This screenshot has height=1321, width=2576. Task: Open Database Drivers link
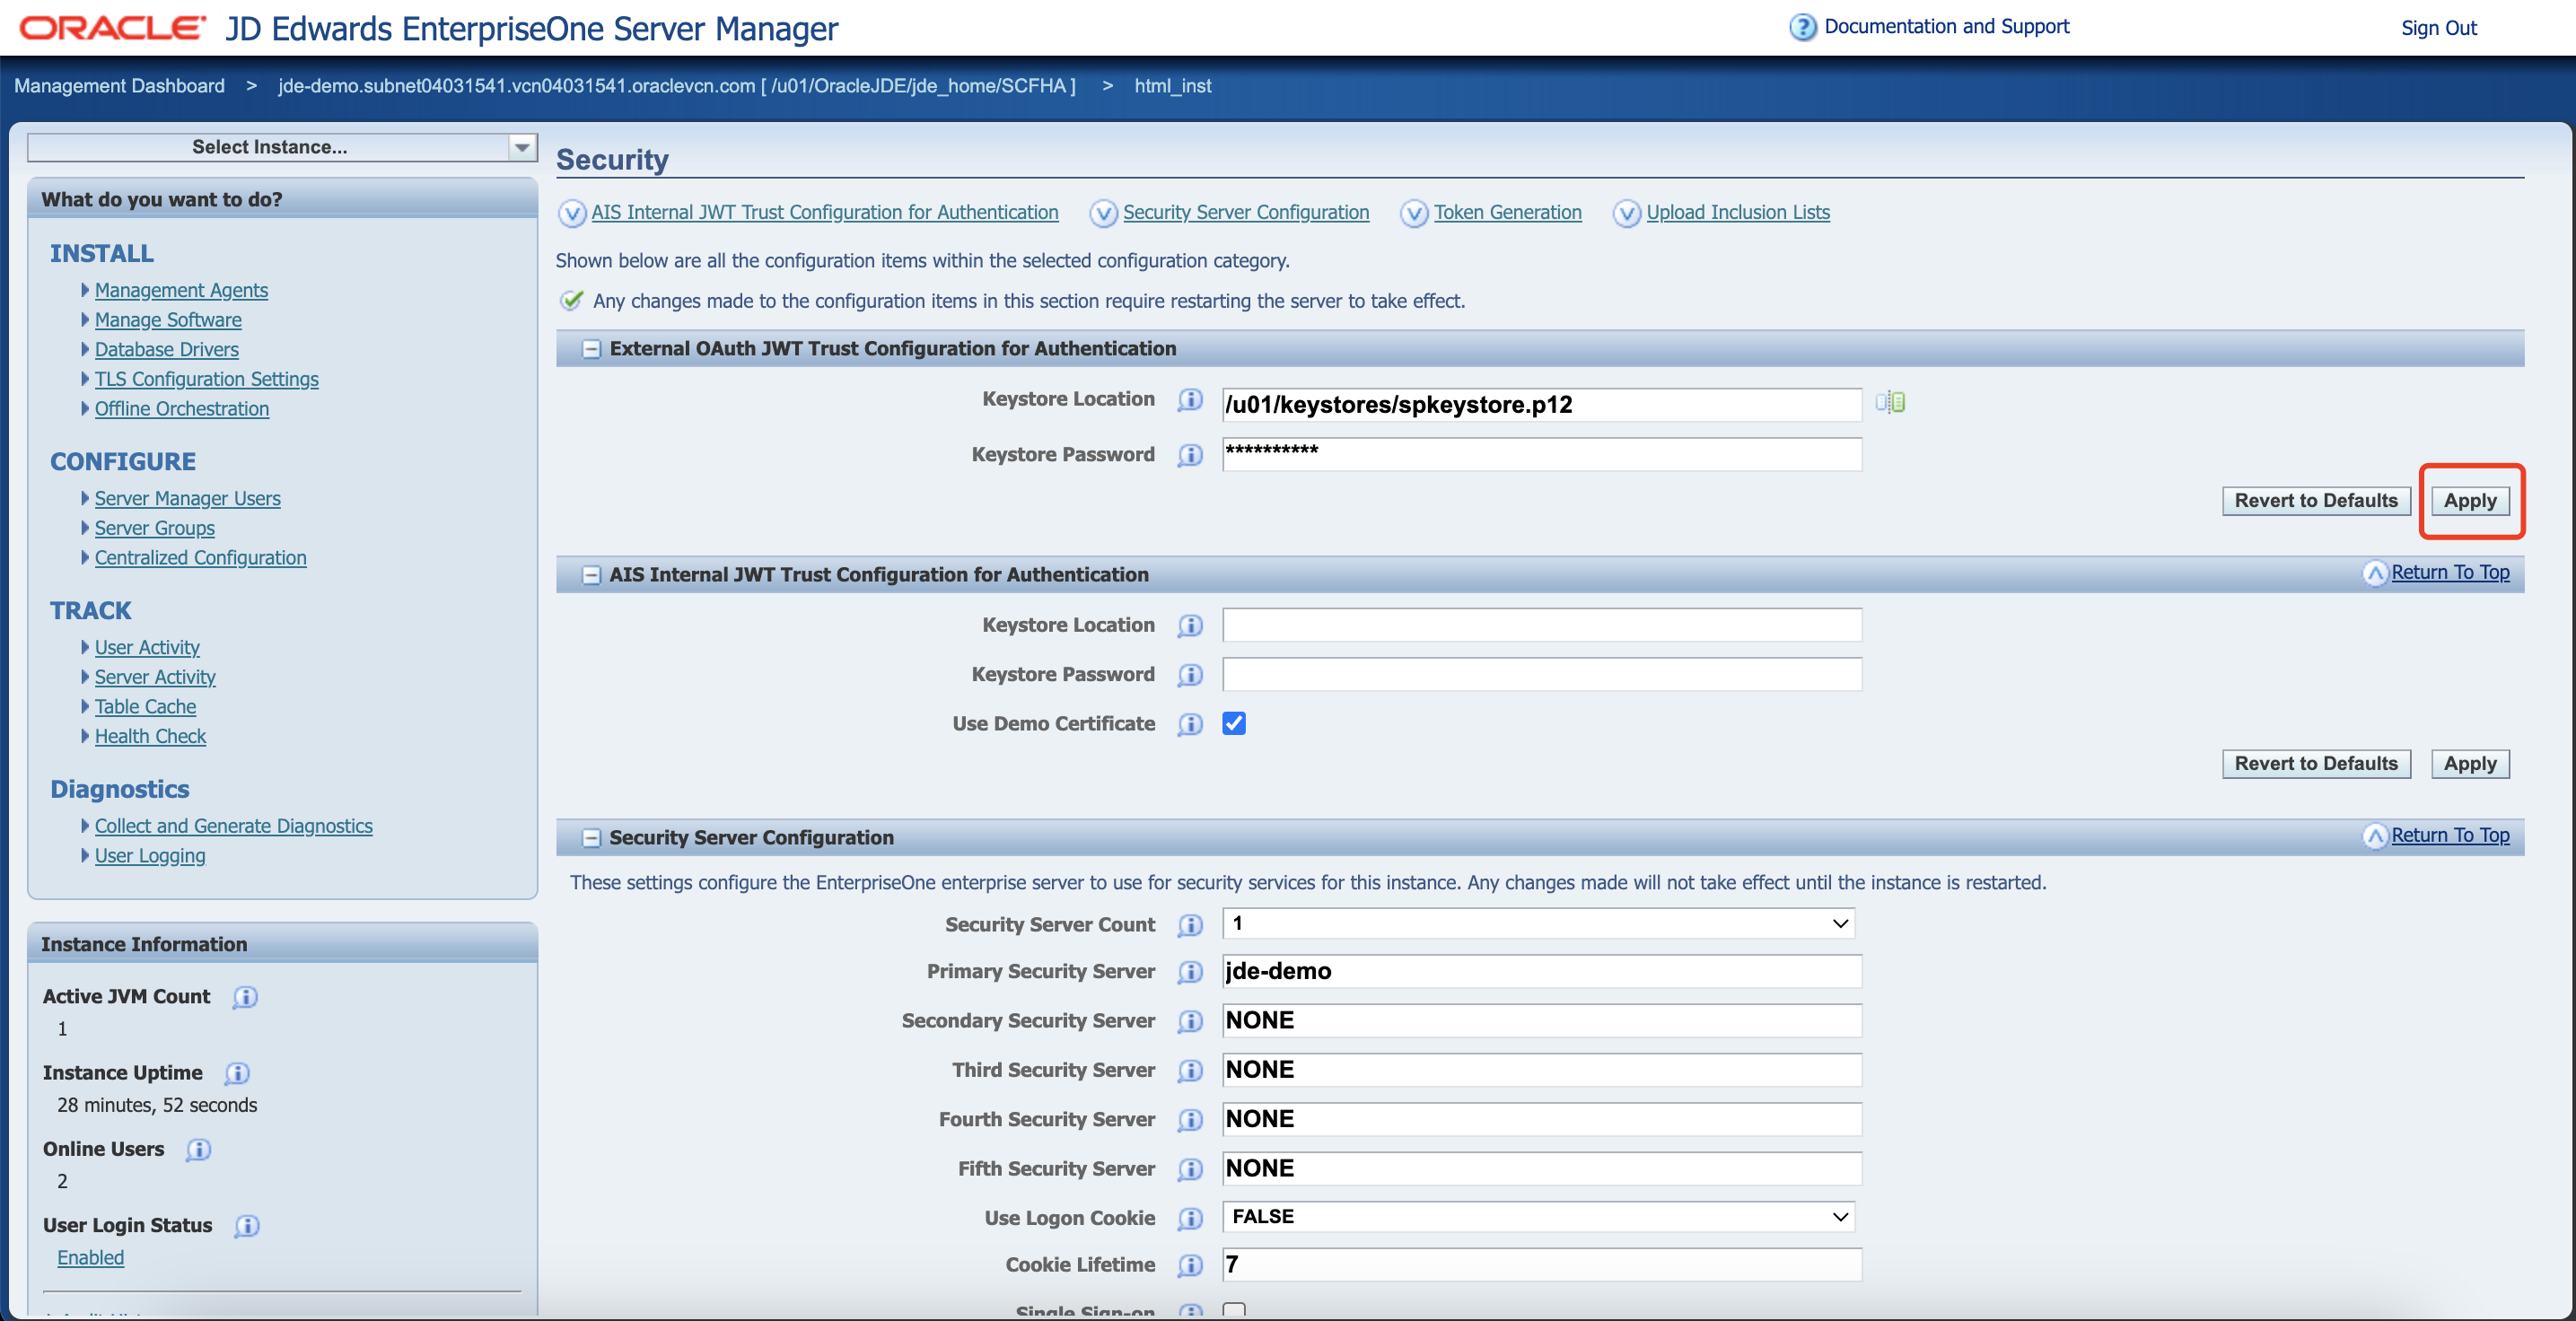coord(166,349)
